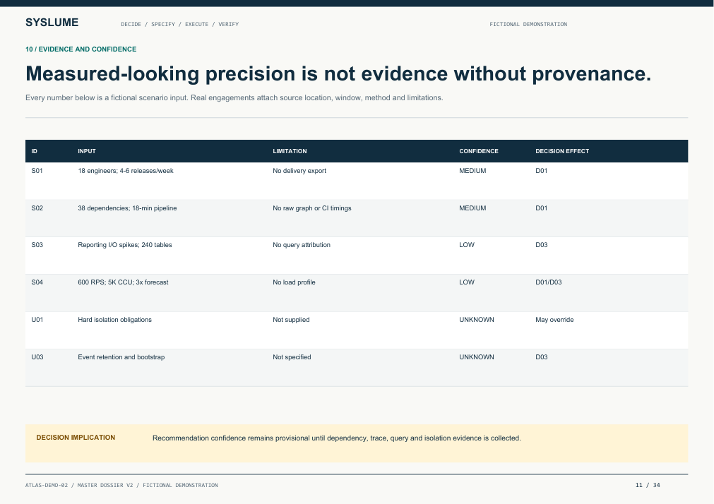Click the 'D01/D03' decision effect cell
The image size is (714, 504).
[548, 282]
